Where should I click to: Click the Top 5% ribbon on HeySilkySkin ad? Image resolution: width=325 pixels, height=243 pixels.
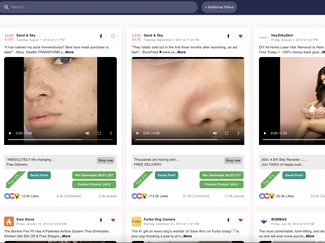click(269, 179)
